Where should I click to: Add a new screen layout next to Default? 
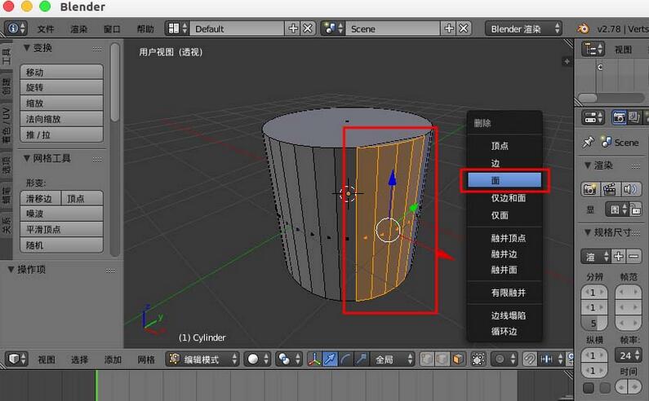point(293,29)
